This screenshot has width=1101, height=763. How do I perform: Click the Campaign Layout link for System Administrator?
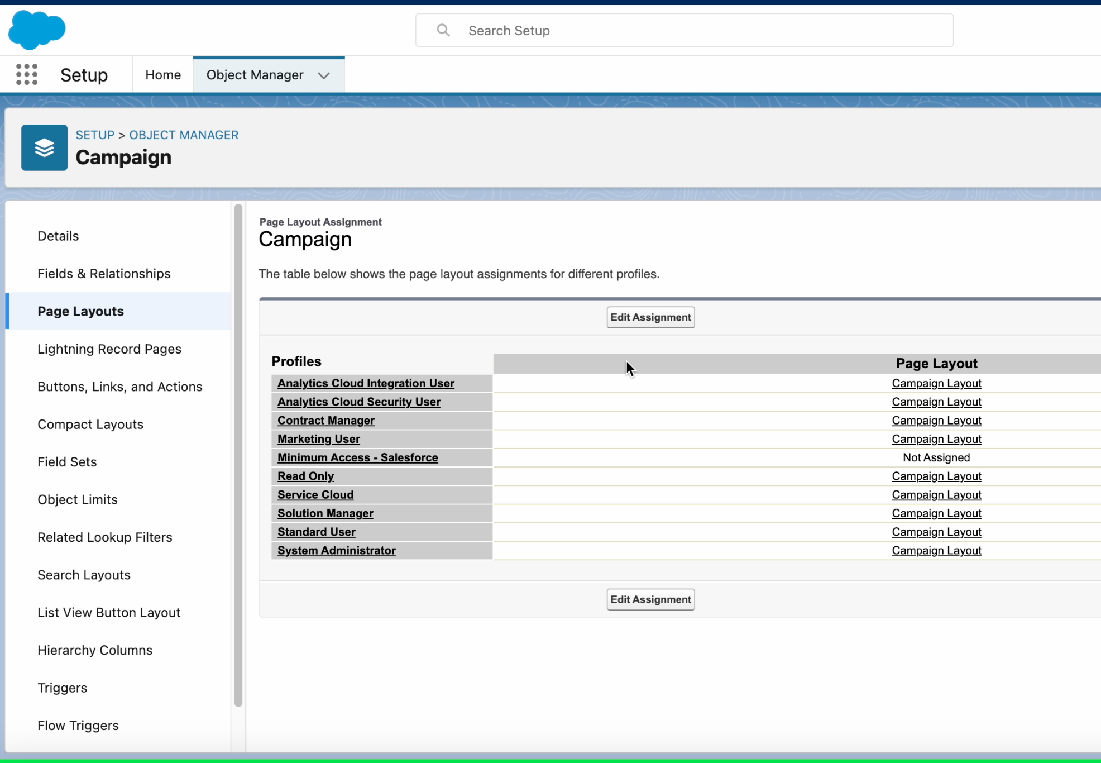[936, 551]
